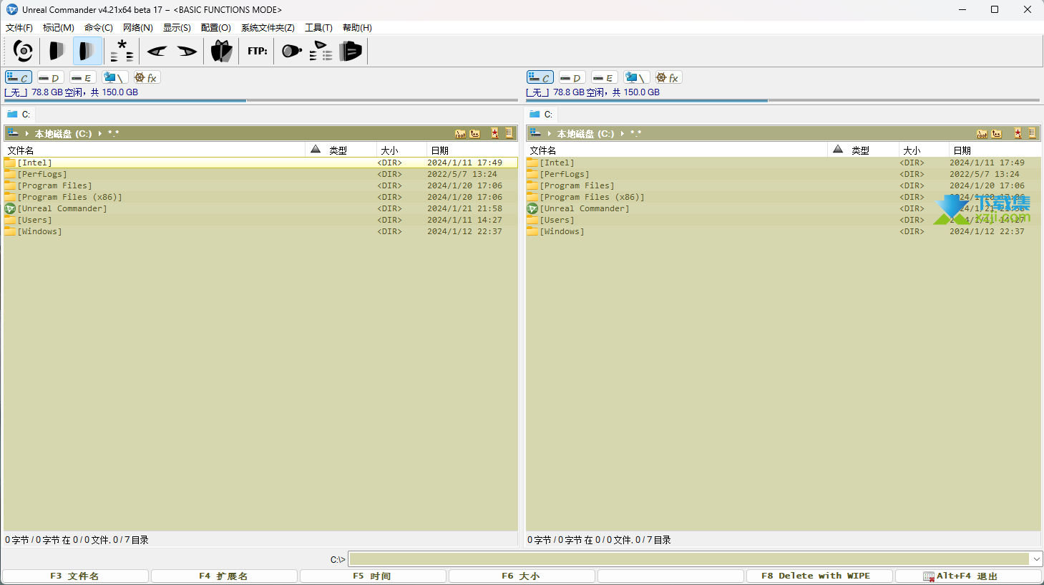Open the 文件(F) menu
Screen dimensions: 1044x585
pos(19,28)
